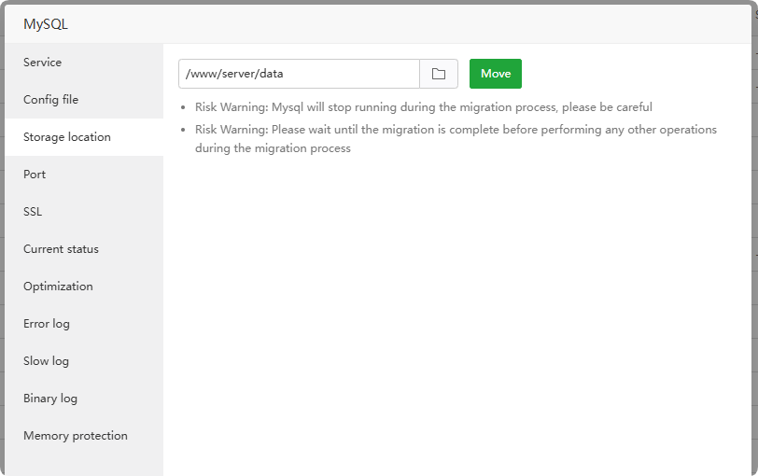The image size is (758, 476).
Task: View the Current status page
Action: point(61,249)
